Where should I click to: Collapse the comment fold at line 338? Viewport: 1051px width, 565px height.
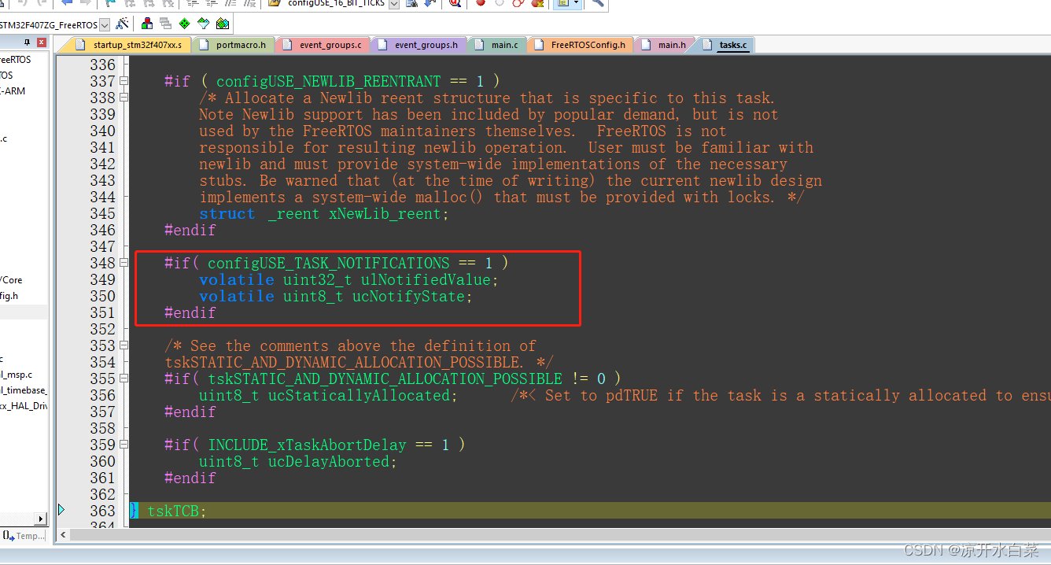[124, 98]
